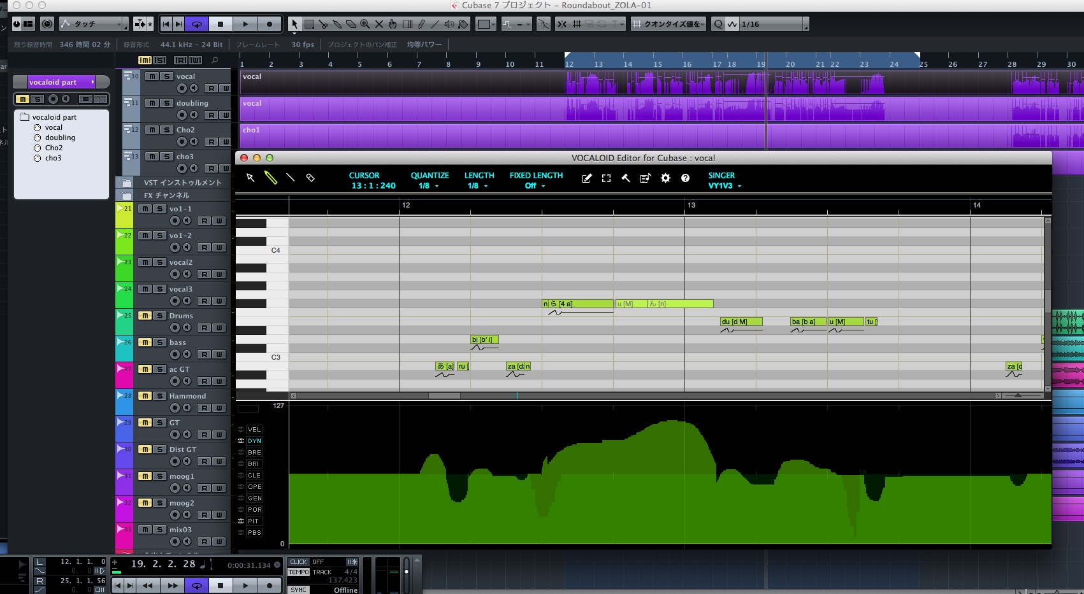Toggle the VEL parameter eye visibility

(x=242, y=430)
